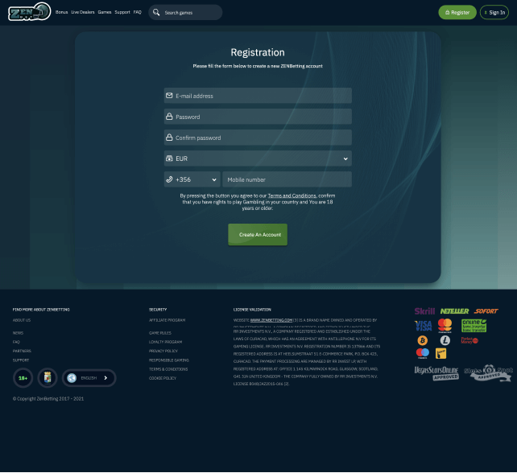Click the globe icon in language selector
The height and width of the screenshot is (473, 517).
tap(72, 378)
